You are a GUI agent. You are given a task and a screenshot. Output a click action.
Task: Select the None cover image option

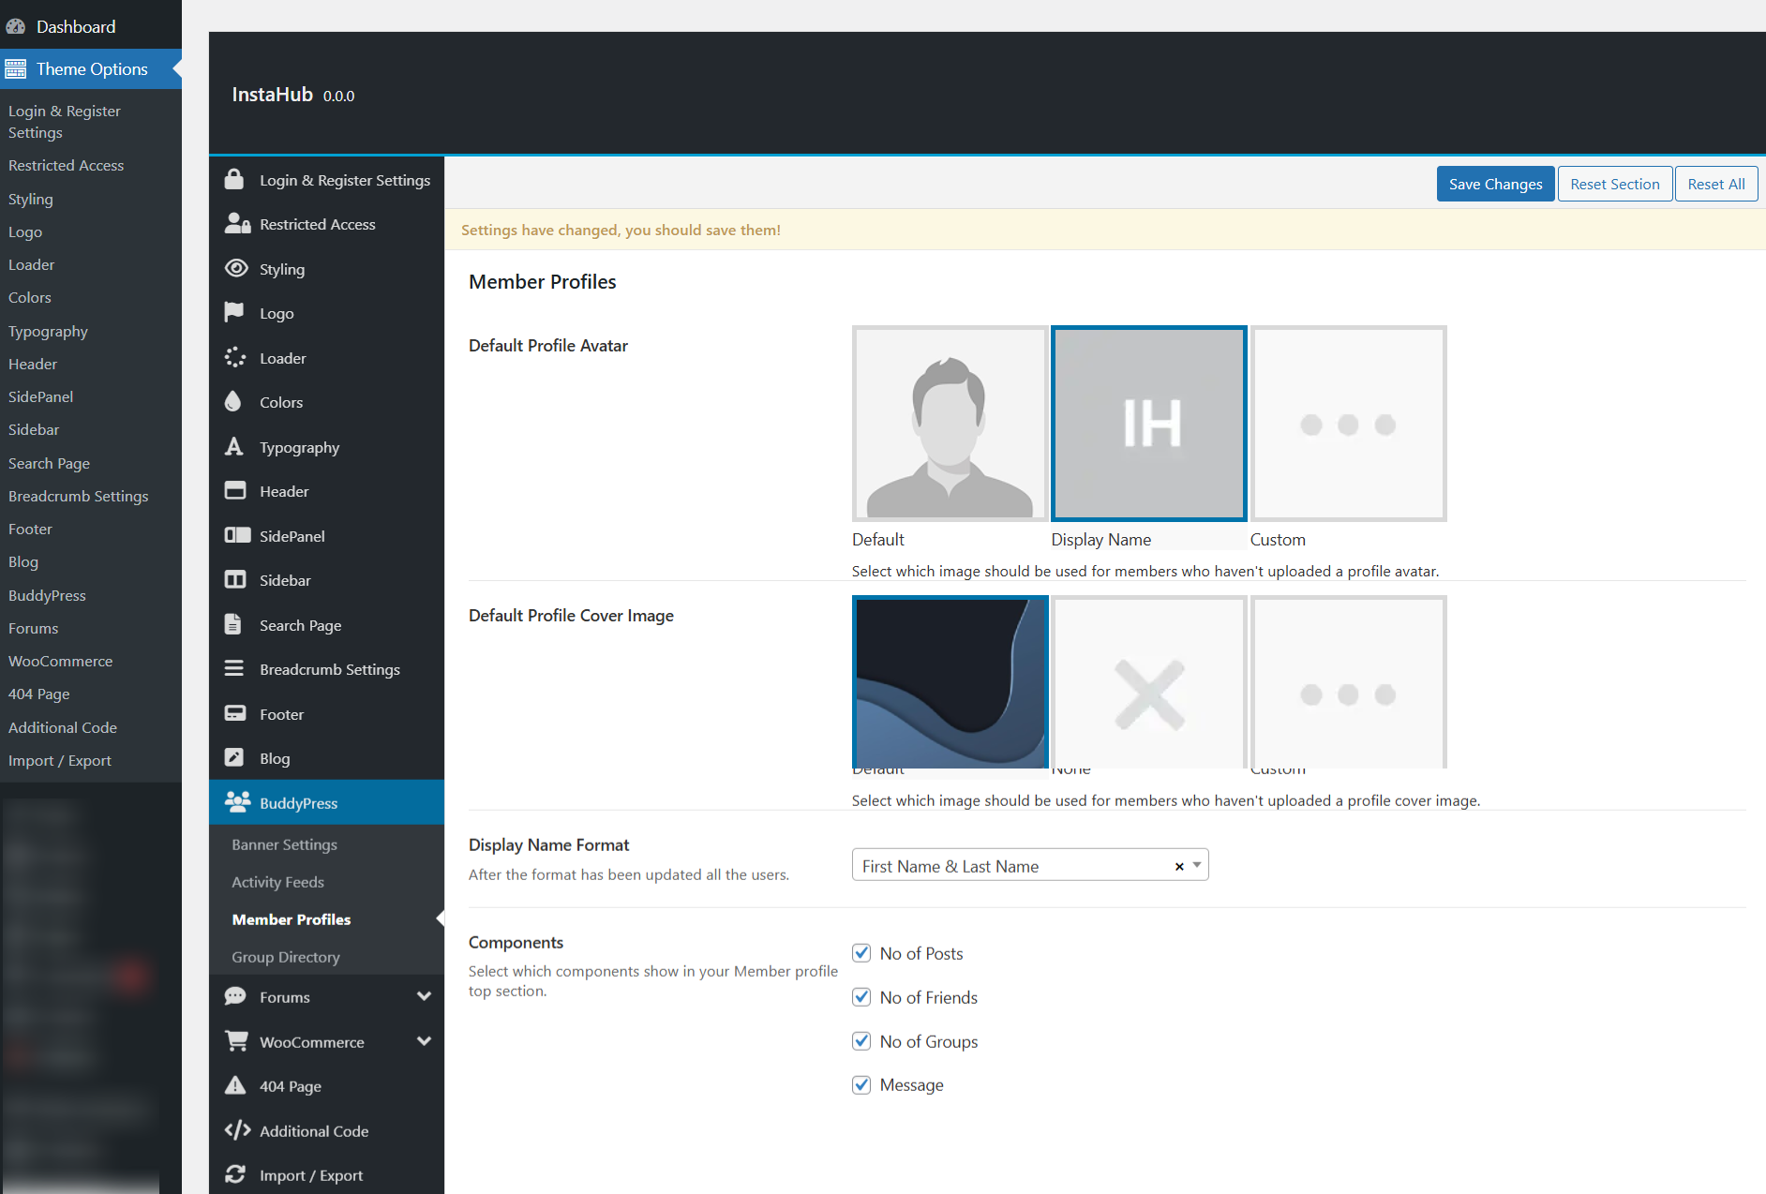point(1148,684)
